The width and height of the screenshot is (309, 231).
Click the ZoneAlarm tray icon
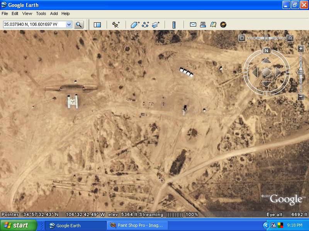(x=273, y=225)
